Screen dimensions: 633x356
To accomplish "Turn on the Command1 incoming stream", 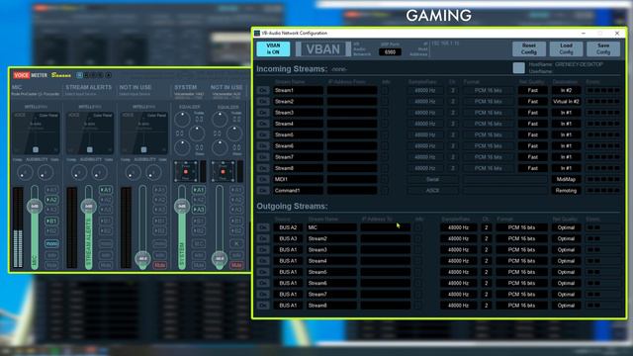I will point(263,191).
